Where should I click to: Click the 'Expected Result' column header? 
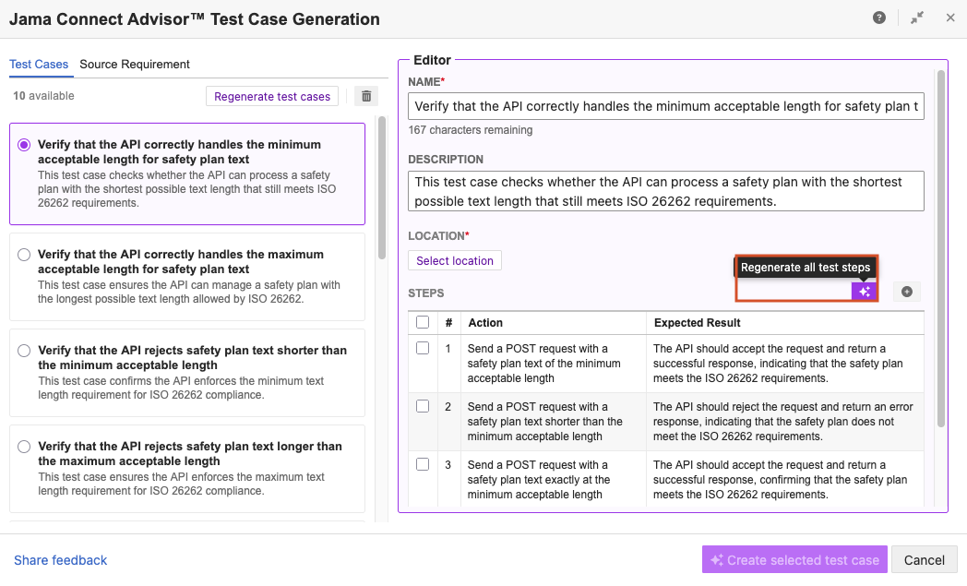pos(697,323)
